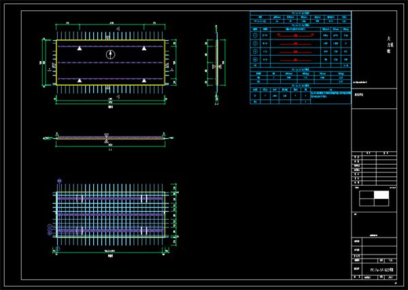Select the circled axis marker below reinforcement plan's left edge
The image size is (408, 290).
click(x=58, y=248)
